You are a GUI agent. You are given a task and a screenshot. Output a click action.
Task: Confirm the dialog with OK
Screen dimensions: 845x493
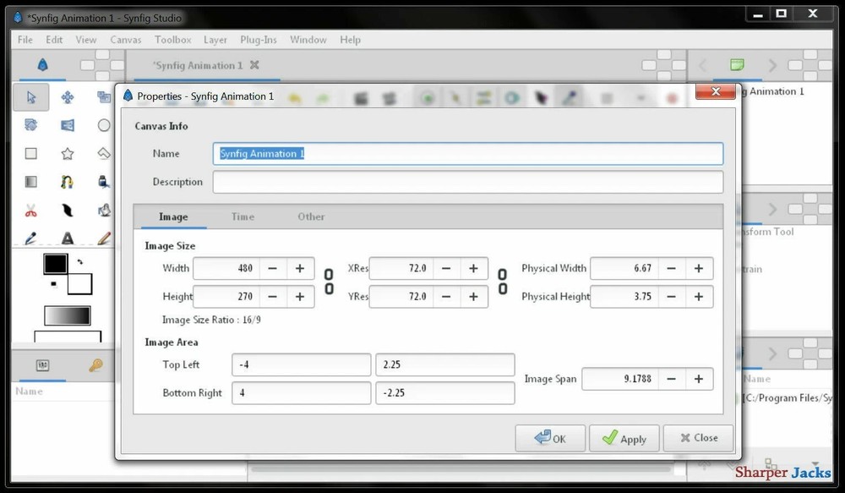tap(550, 438)
